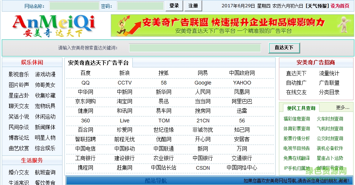Screen dimensions: 355x185
Task: Open the 阿里巴巴 link
Action: (242, 102)
